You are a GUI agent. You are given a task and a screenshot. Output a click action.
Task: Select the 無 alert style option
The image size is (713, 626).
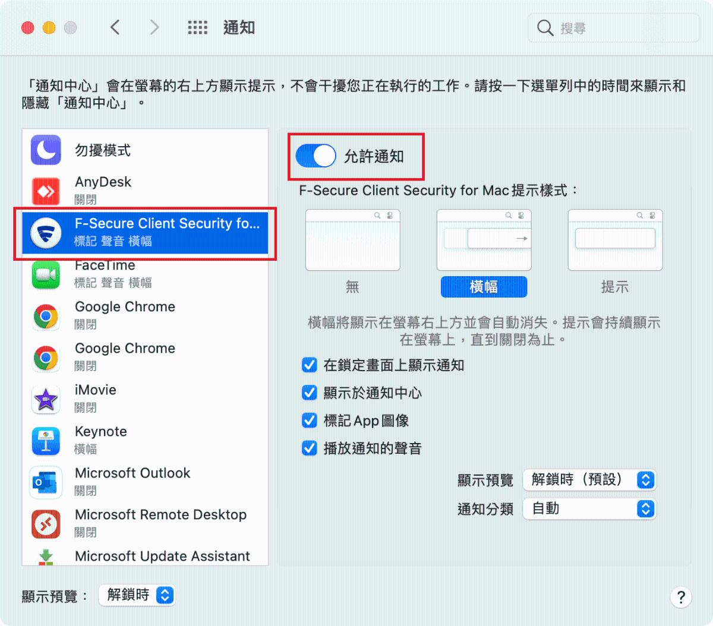tap(353, 240)
